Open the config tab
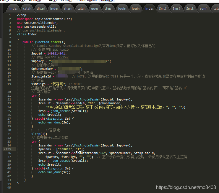The width and height of the screenshot is (219, 193). 204,9
